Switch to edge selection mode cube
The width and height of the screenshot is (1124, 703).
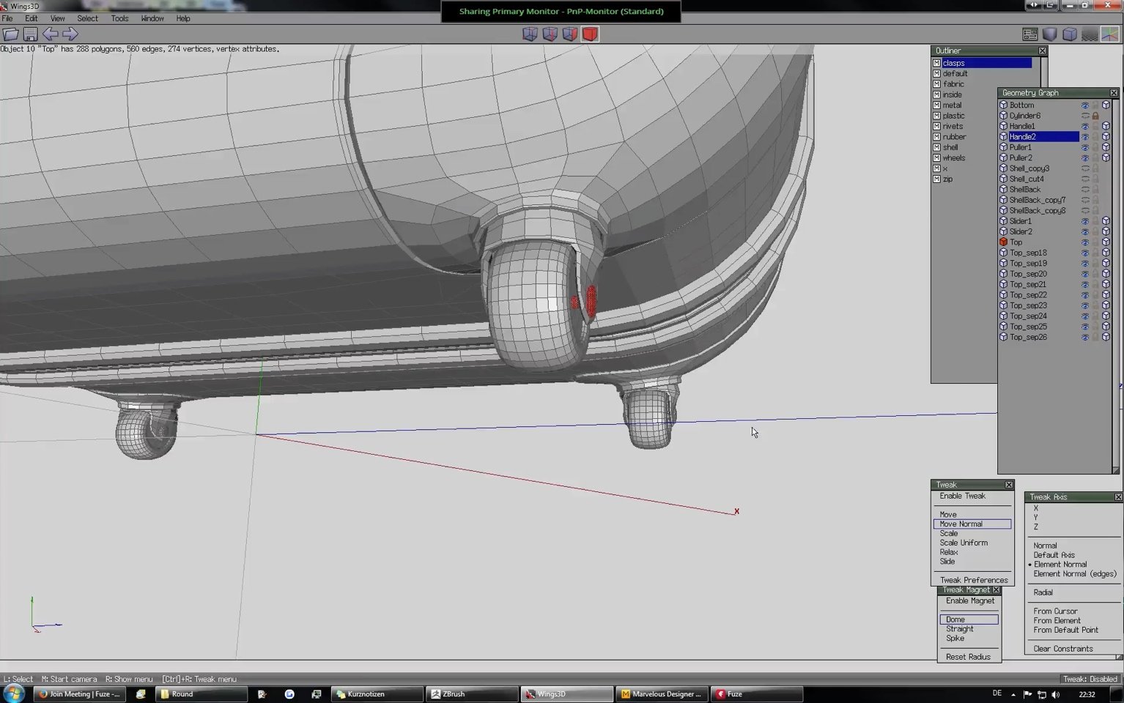pos(550,34)
